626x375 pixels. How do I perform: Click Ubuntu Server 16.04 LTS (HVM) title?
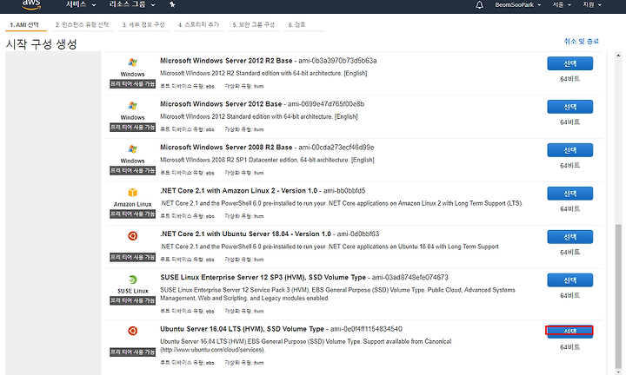coord(242,329)
